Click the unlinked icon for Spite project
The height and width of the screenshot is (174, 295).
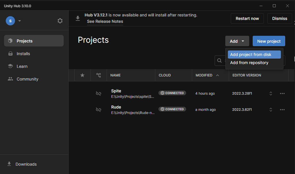point(99,93)
